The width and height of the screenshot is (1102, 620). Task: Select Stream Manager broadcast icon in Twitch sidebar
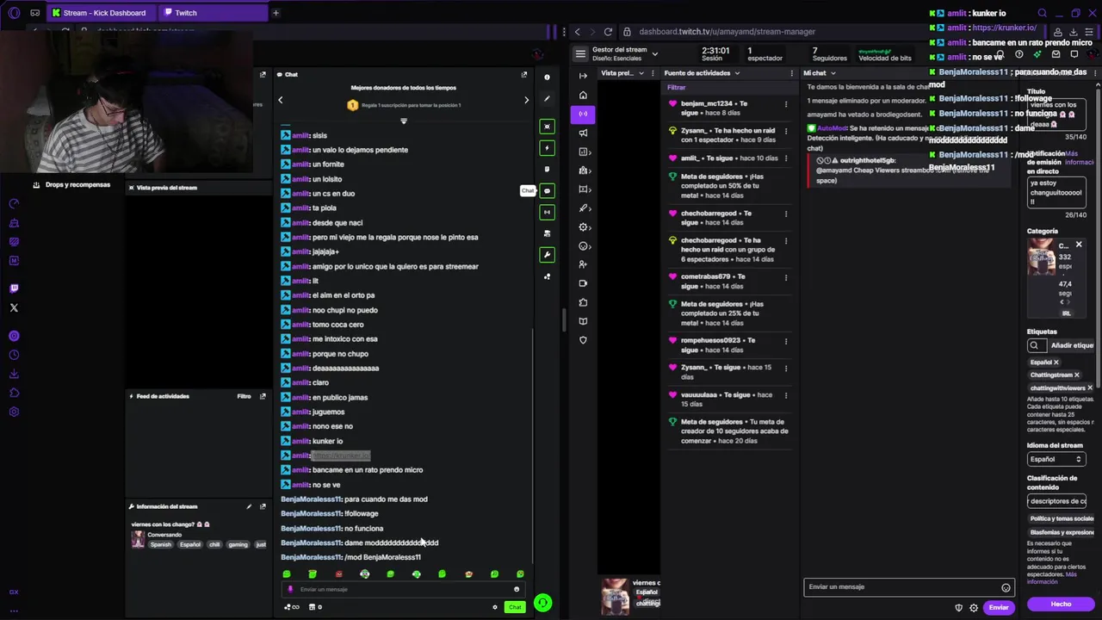(583, 114)
